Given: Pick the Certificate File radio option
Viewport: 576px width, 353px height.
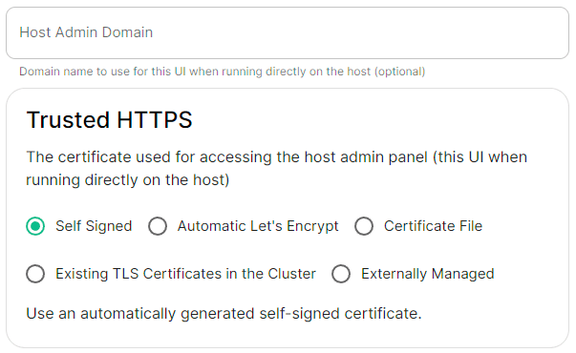Looking at the screenshot, I should tap(364, 226).
